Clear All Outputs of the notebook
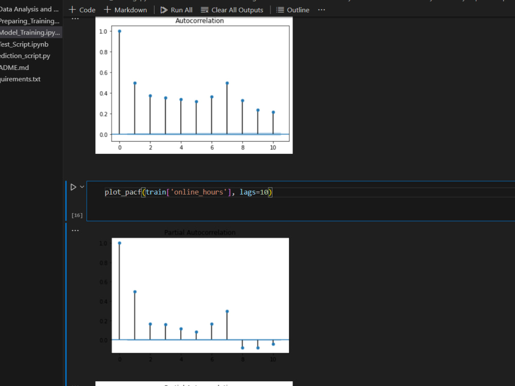This screenshot has height=386, width=515. (x=232, y=10)
